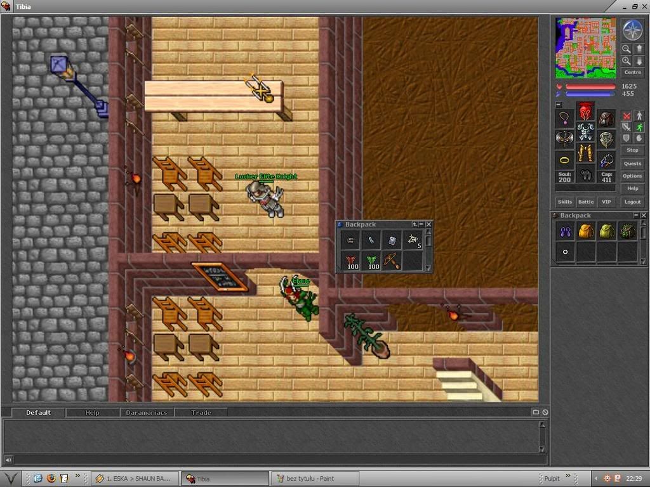Open the Help window
Viewport: 650px width, 487px height.
(x=633, y=188)
